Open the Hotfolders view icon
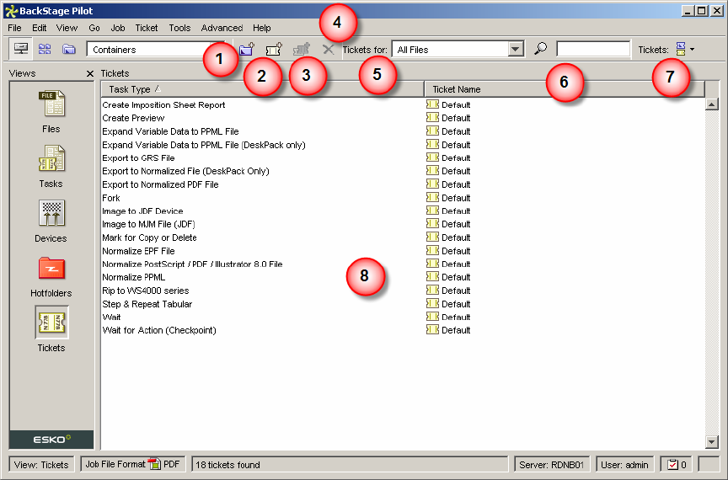This screenshot has width=728, height=480. (51, 268)
